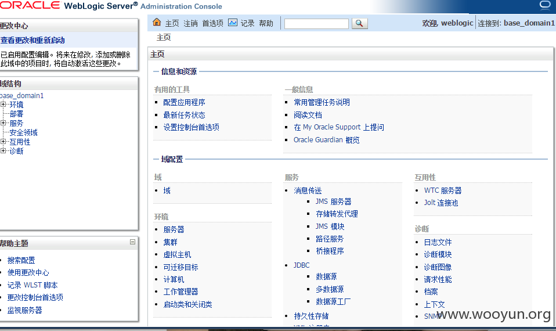Open 存储转发代理 link
This screenshot has height=331, width=556.
point(337,214)
